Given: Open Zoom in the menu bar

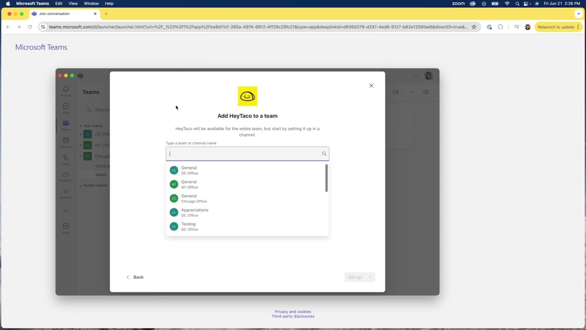Looking at the screenshot, I should click(x=458, y=4).
